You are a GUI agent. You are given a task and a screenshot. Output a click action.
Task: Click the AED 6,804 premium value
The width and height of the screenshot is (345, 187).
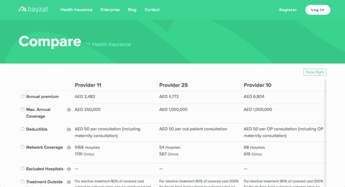254,96
